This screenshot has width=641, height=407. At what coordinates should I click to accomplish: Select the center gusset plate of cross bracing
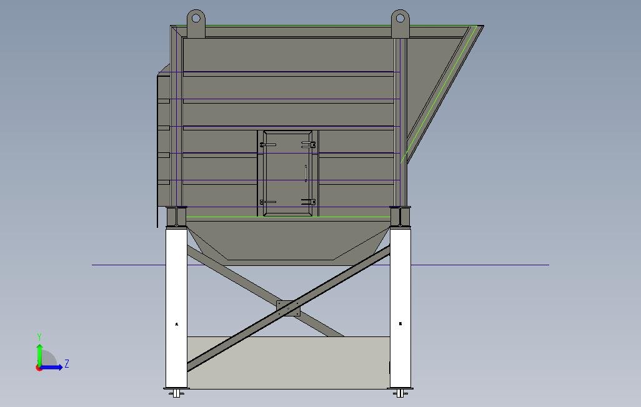click(288, 308)
